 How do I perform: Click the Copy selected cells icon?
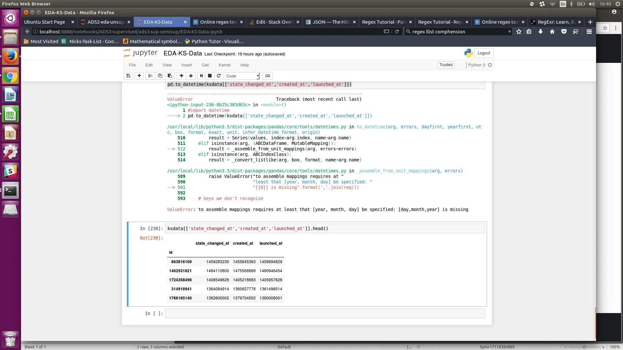160,76
